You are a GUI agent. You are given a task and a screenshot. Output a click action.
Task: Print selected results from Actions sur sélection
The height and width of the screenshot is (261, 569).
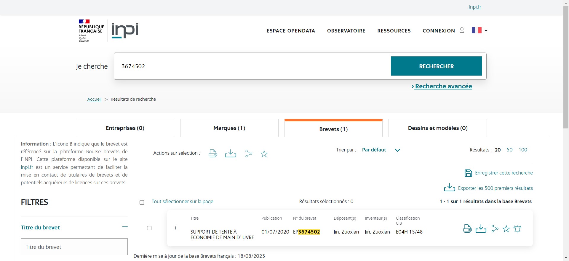(x=213, y=154)
